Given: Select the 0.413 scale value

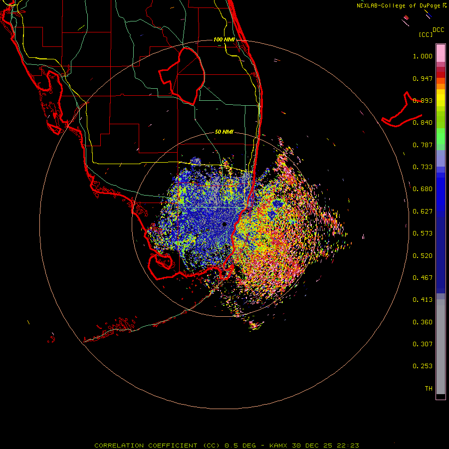Looking at the screenshot, I should 423,300.
